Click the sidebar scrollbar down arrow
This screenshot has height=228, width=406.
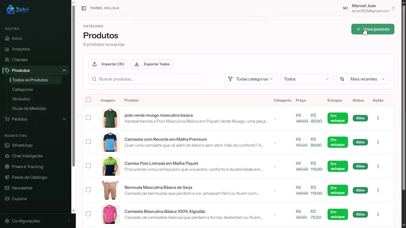click(x=73, y=210)
